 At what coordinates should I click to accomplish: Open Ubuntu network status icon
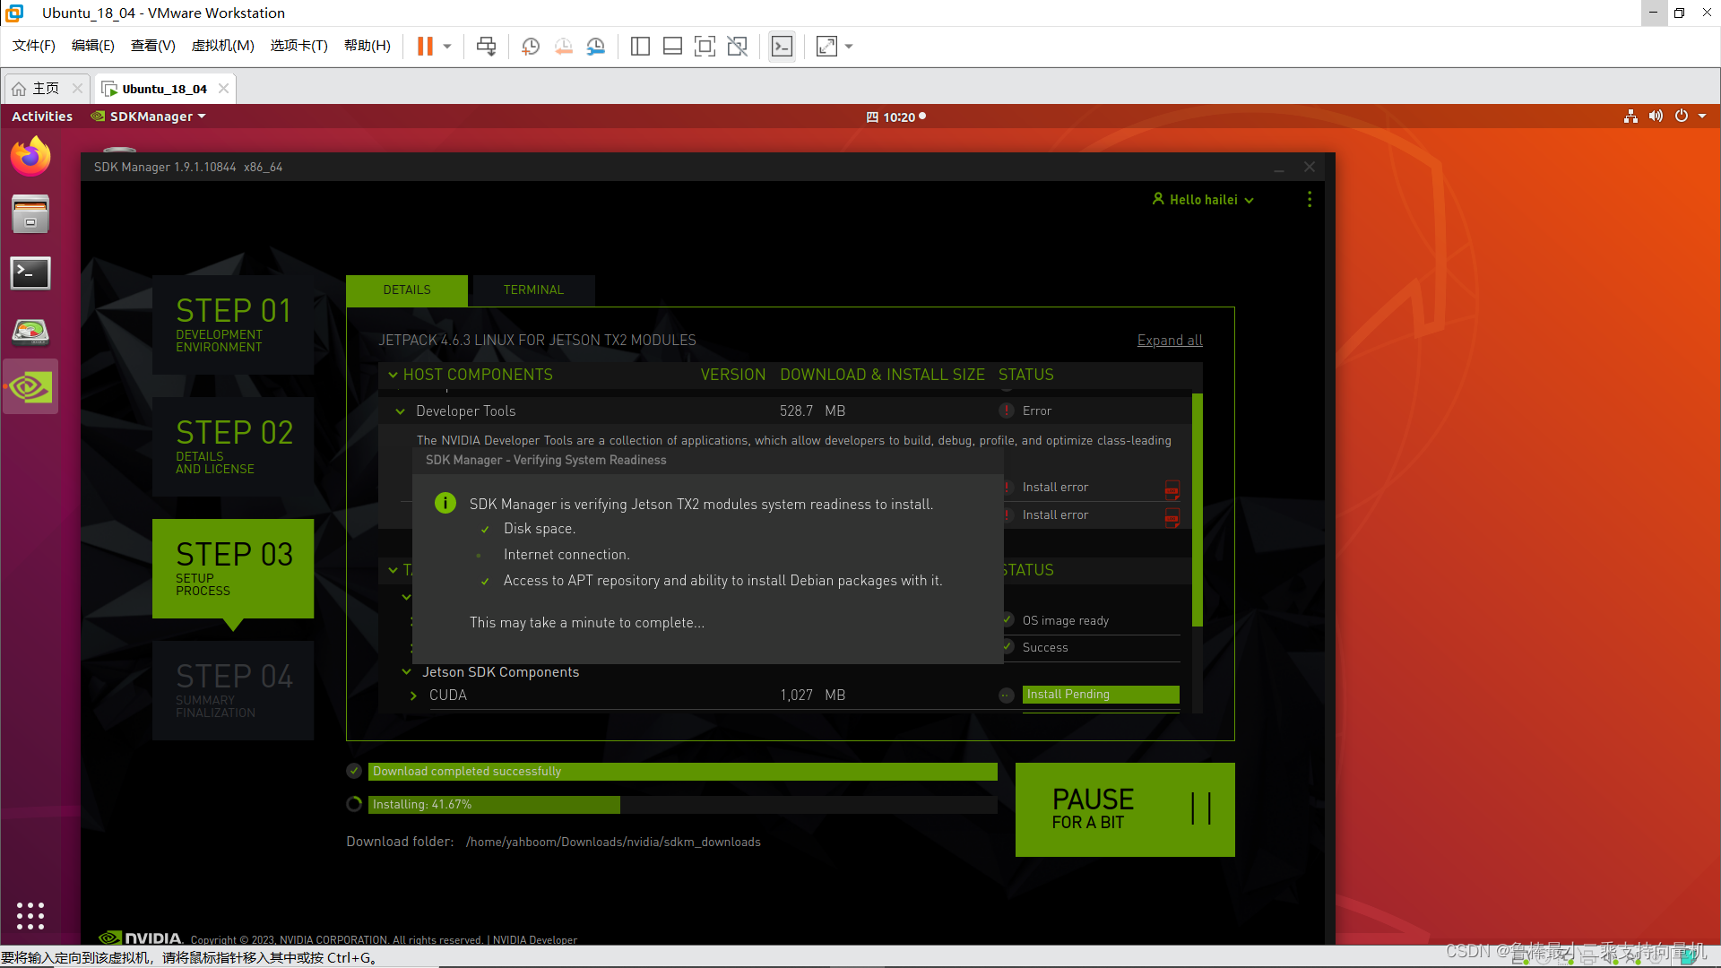tap(1630, 117)
